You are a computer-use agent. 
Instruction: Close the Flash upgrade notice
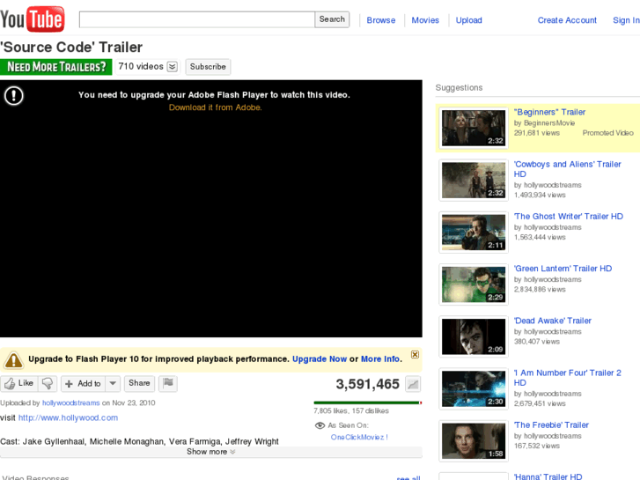pyautogui.click(x=416, y=355)
